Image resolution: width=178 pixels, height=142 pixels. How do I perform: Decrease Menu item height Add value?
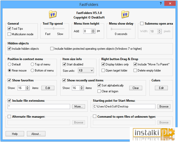coord(93,32)
